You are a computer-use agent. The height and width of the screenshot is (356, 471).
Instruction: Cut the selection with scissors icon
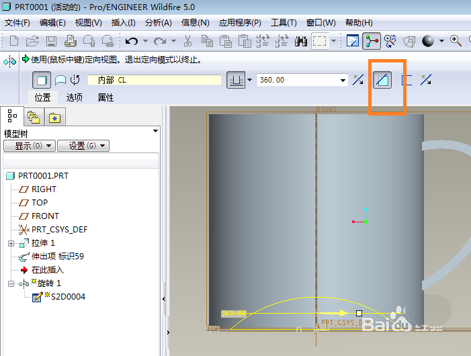click(187, 41)
